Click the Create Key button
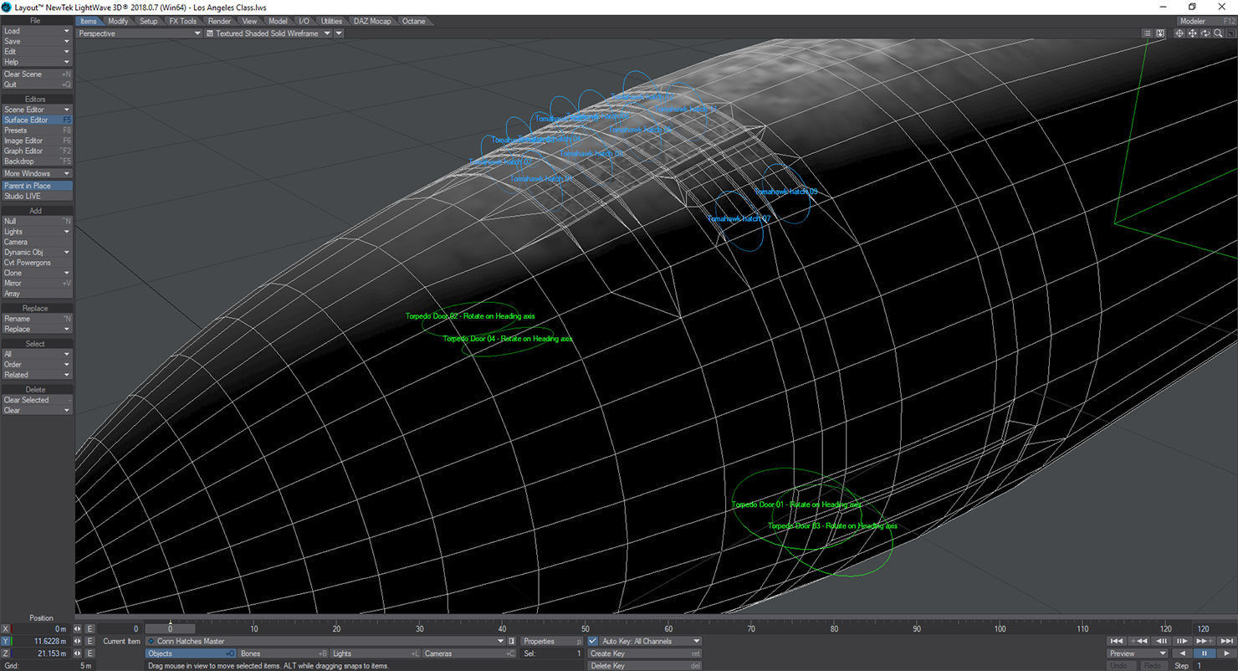 pos(644,653)
